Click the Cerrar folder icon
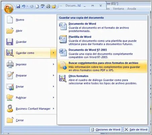 coord(10,120)
